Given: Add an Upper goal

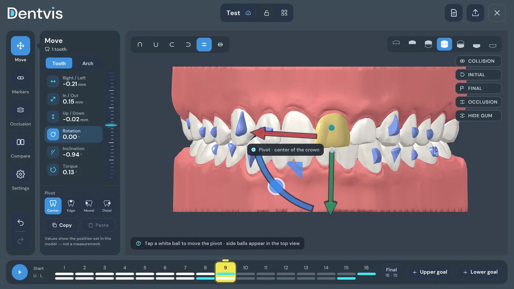Looking at the screenshot, I should coord(430,272).
